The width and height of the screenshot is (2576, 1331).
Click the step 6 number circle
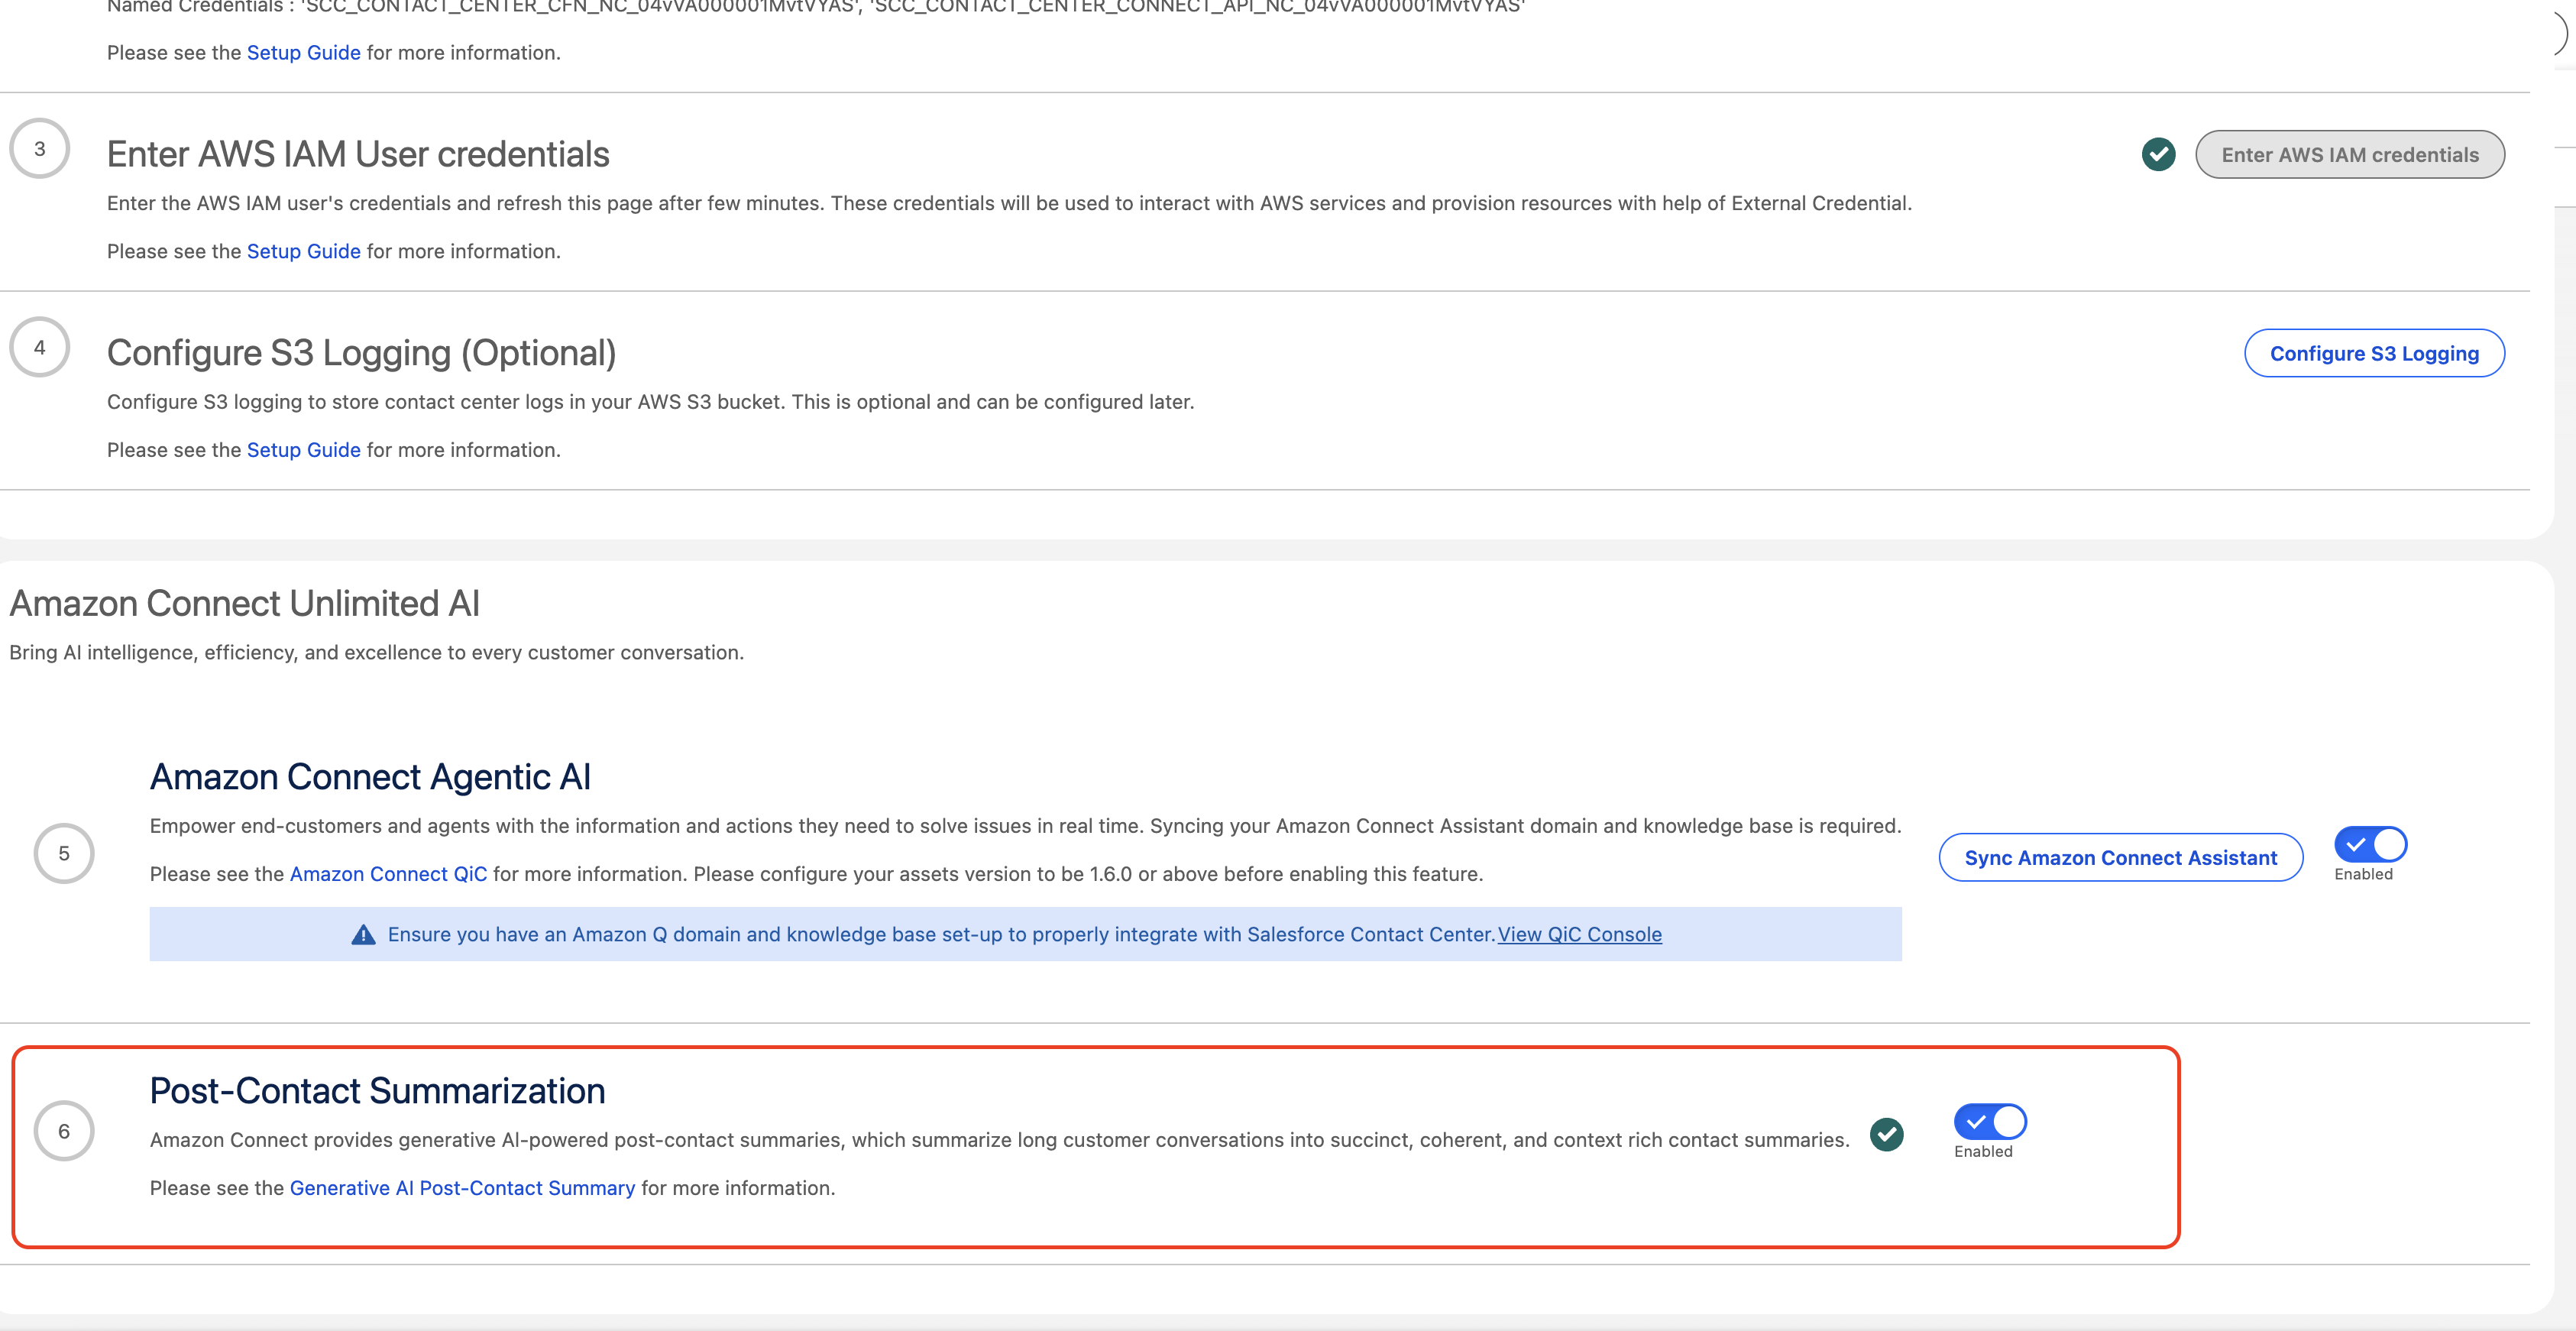[x=64, y=1131]
